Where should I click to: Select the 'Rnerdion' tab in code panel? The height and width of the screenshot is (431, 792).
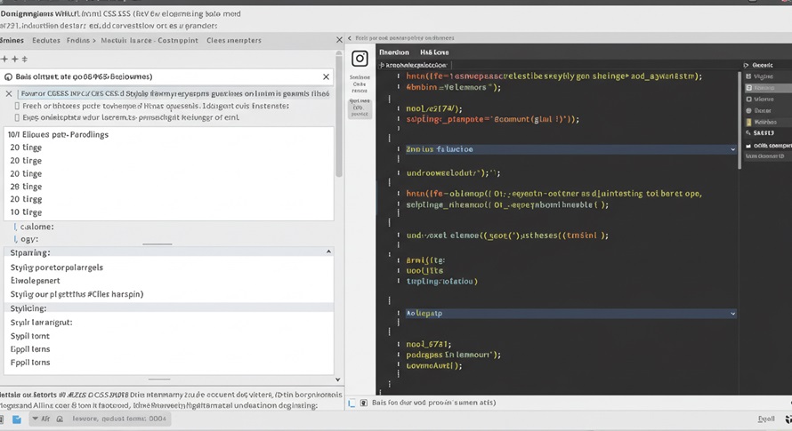click(x=394, y=52)
